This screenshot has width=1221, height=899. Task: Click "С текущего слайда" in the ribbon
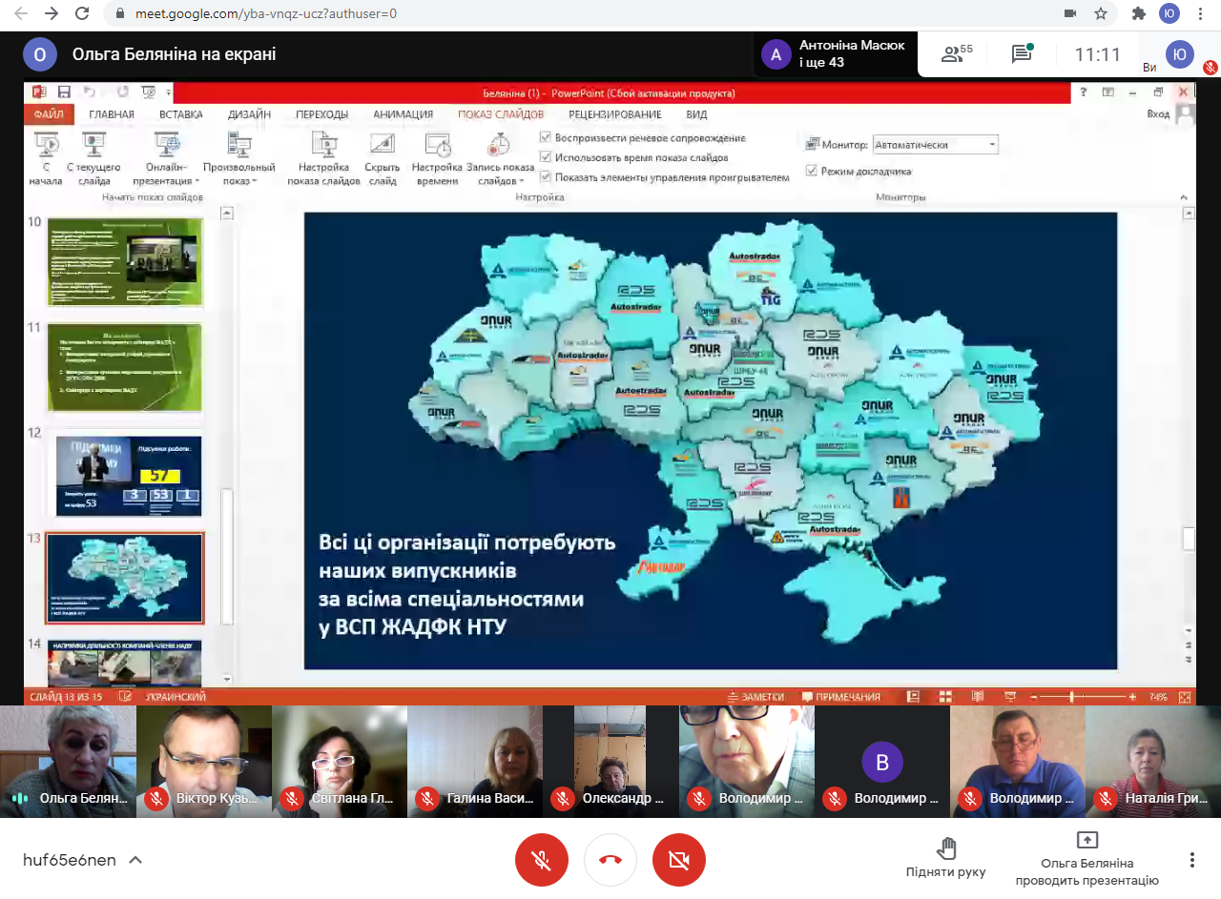tap(94, 158)
